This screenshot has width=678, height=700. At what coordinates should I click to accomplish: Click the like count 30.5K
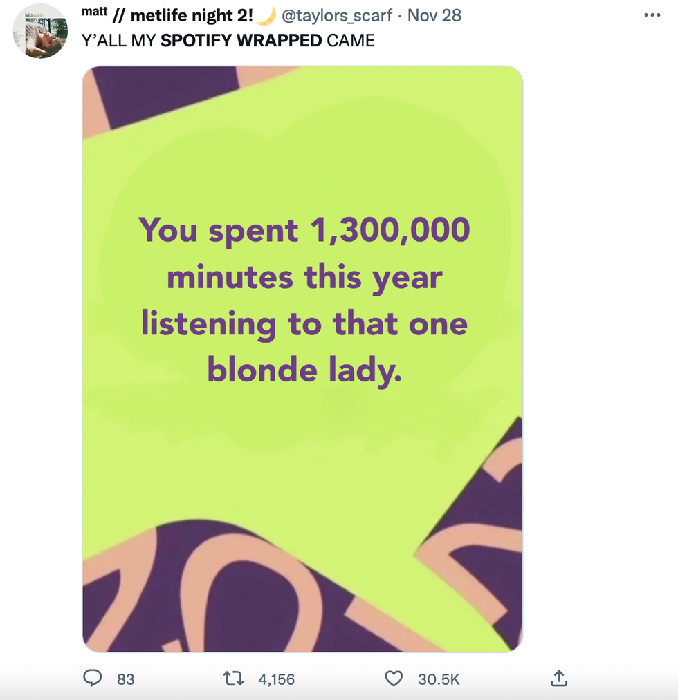(439, 680)
